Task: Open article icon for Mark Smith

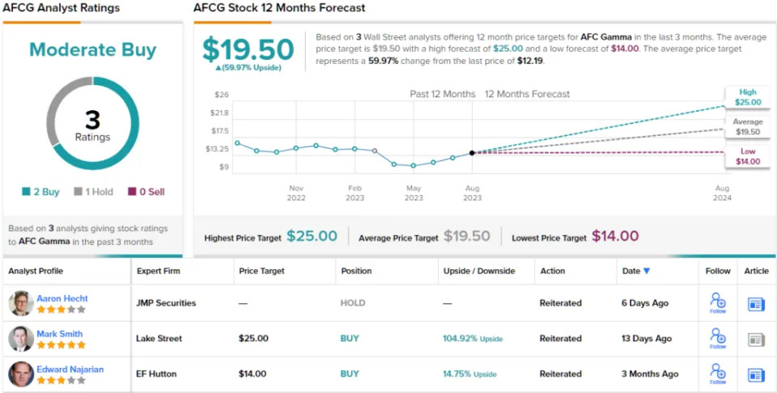Action: click(x=756, y=339)
